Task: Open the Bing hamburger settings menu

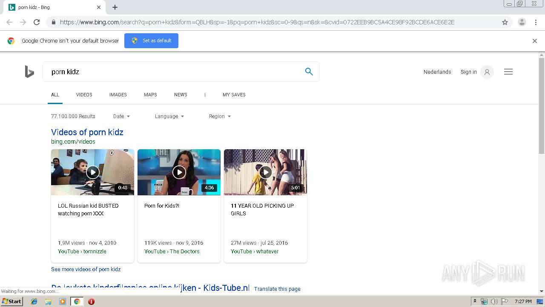Action: (x=508, y=72)
